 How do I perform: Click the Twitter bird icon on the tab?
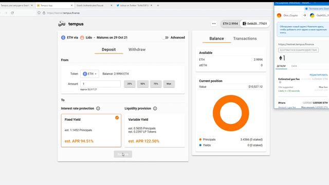pos(118,6)
